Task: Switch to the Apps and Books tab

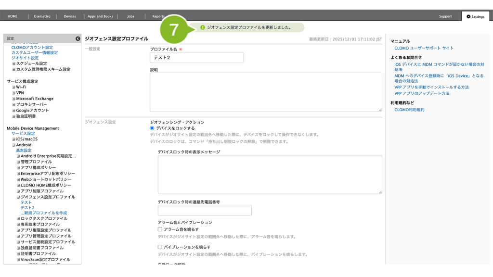Action: tap(100, 16)
